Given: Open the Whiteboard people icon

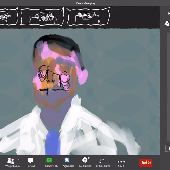Looking at the screenshot, I should pos(11,161).
